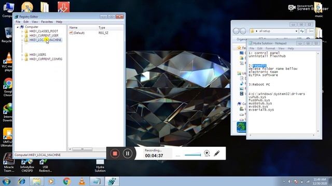The width and height of the screenshot is (332, 186).
Task: Click 'vuhub.sys' line in Notepad
Action: pos(257,97)
